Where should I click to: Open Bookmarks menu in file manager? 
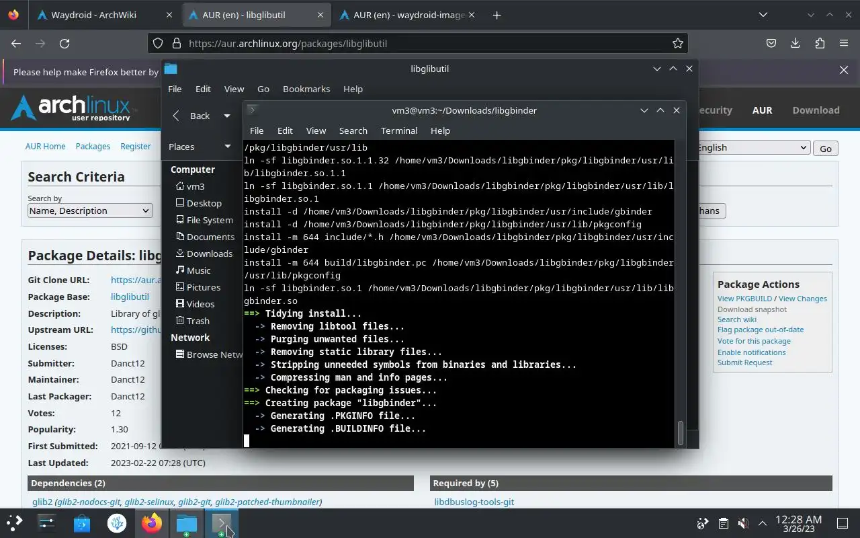[x=306, y=89]
